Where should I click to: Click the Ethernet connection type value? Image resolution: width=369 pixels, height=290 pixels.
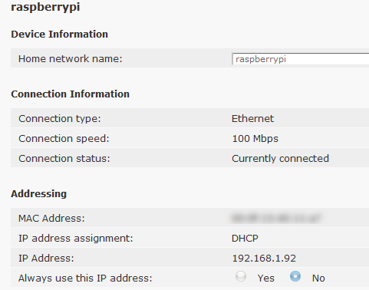[x=252, y=118]
